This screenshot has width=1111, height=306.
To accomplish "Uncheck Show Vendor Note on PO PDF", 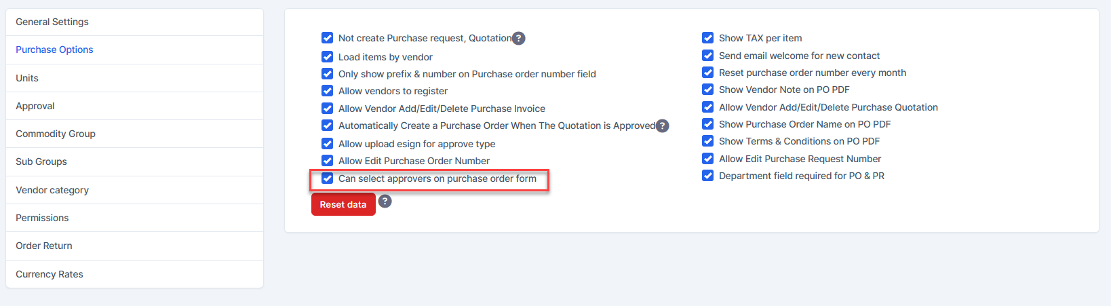I will click(708, 90).
